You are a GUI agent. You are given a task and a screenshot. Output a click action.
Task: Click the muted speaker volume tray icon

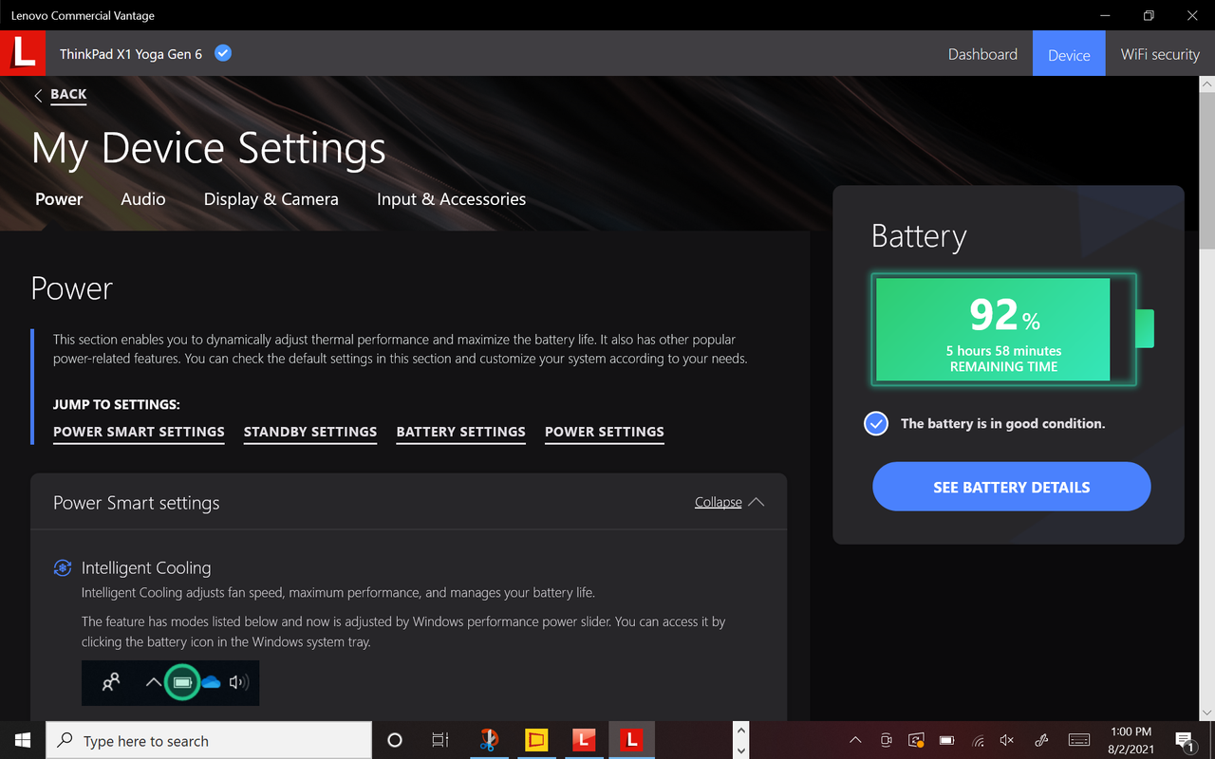[x=1007, y=740]
